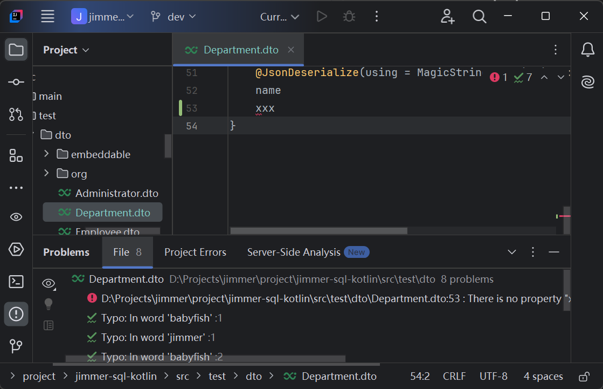Open the Terminal tool window
The height and width of the screenshot is (389, 603).
[x=16, y=282]
